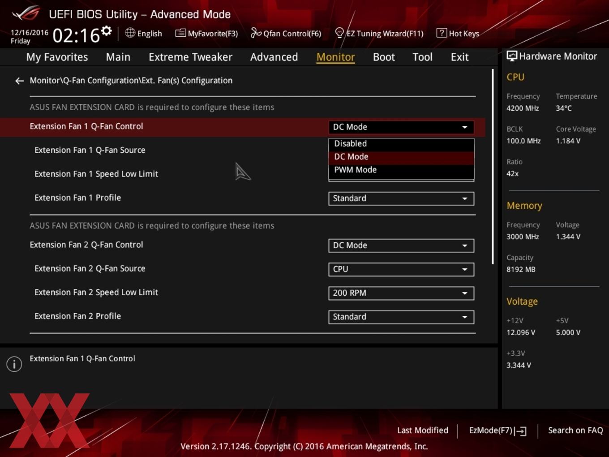The height and width of the screenshot is (457, 609).
Task: Click BCLK value 100.0 MHz
Action: point(523,141)
